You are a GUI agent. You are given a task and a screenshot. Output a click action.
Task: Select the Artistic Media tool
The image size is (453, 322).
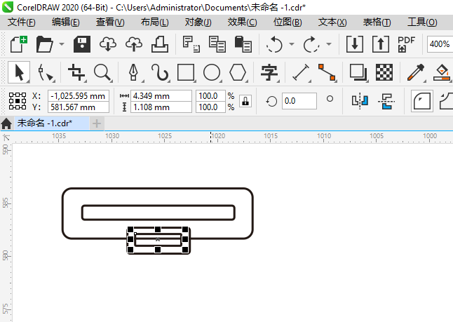click(160, 72)
